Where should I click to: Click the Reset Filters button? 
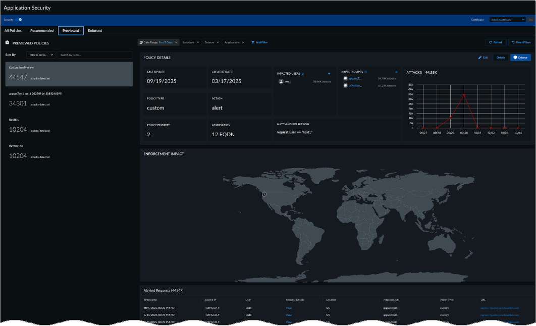click(x=520, y=42)
